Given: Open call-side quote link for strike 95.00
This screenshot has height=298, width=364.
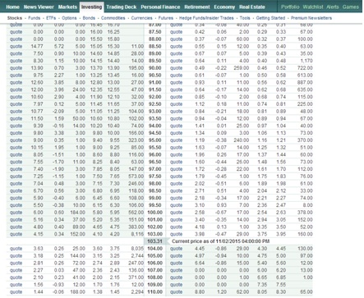Looking at the screenshot, I should click(x=16, y=140).
